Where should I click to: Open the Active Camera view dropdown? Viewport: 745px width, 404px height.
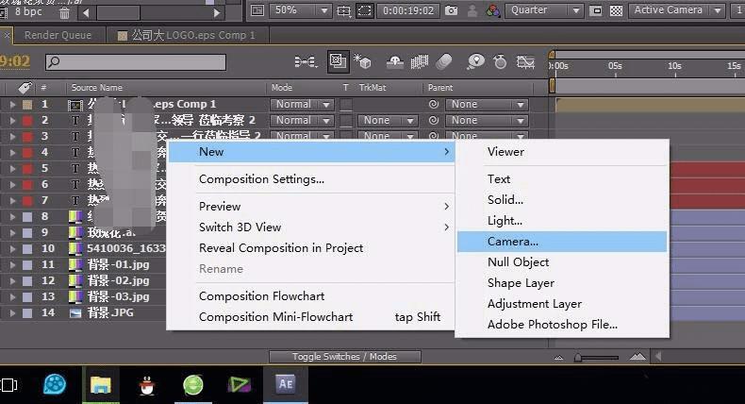(676, 10)
